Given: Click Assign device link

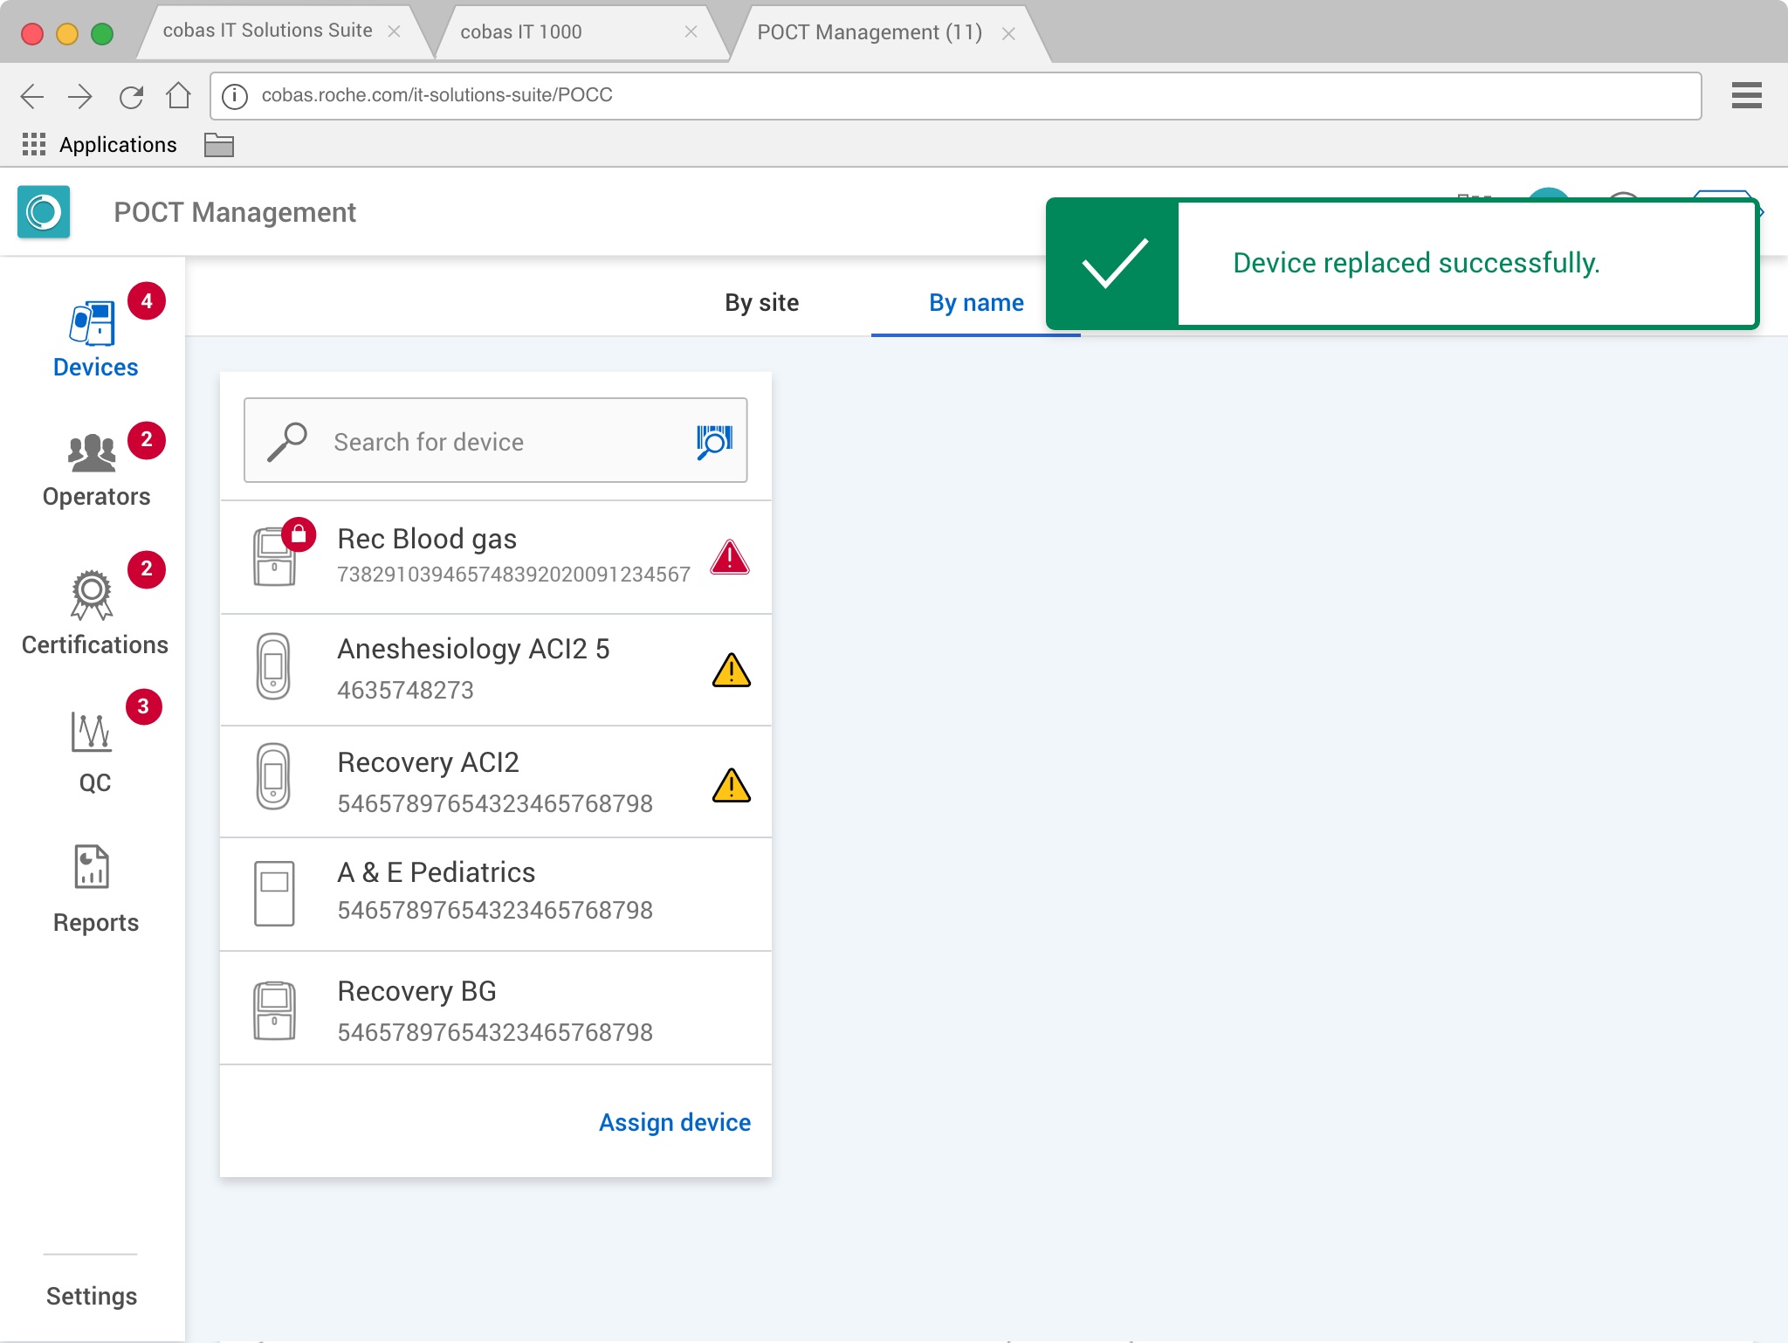Looking at the screenshot, I should click(x=674, y=1122).
